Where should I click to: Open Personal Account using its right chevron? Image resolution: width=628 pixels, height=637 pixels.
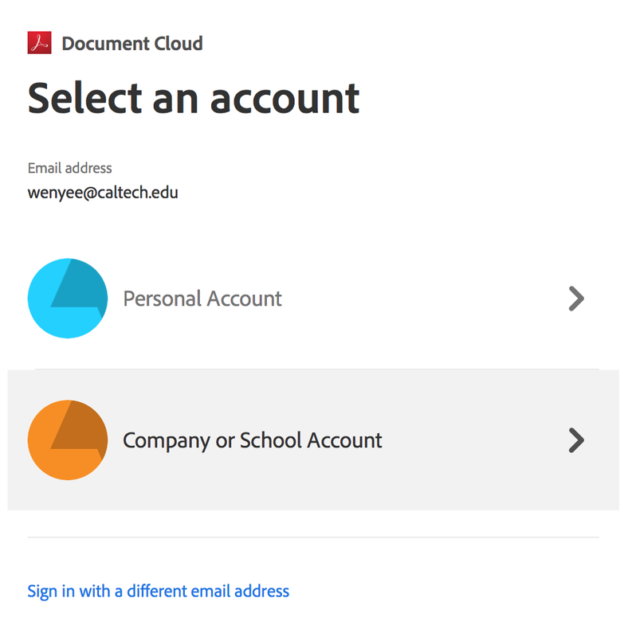pos(576,299)
